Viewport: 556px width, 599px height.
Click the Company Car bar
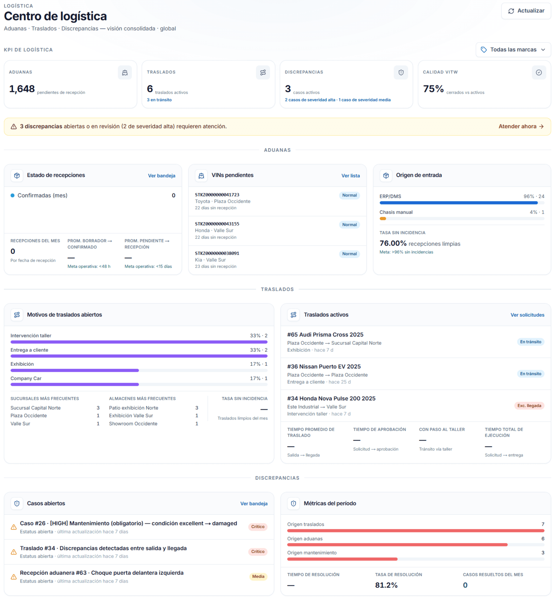139,384
